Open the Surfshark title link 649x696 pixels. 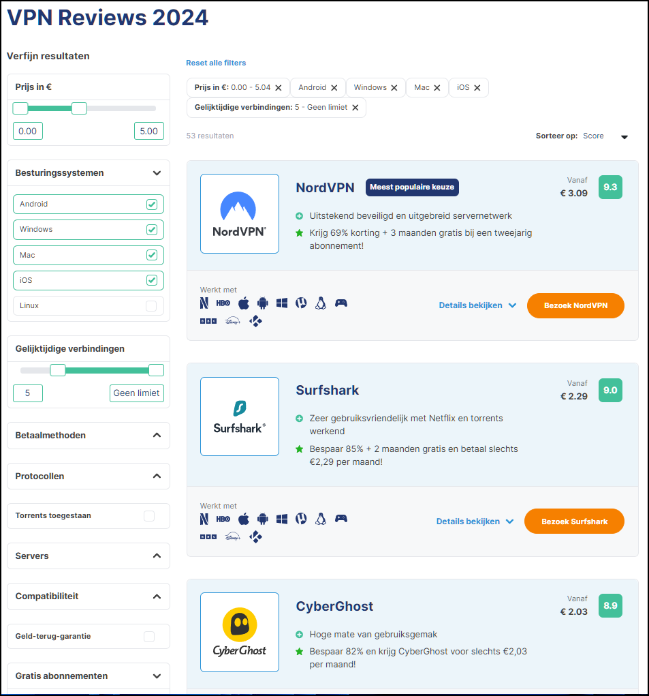click(327, 390)
